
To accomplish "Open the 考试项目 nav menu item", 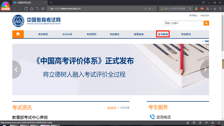I will tap(92, 34).
